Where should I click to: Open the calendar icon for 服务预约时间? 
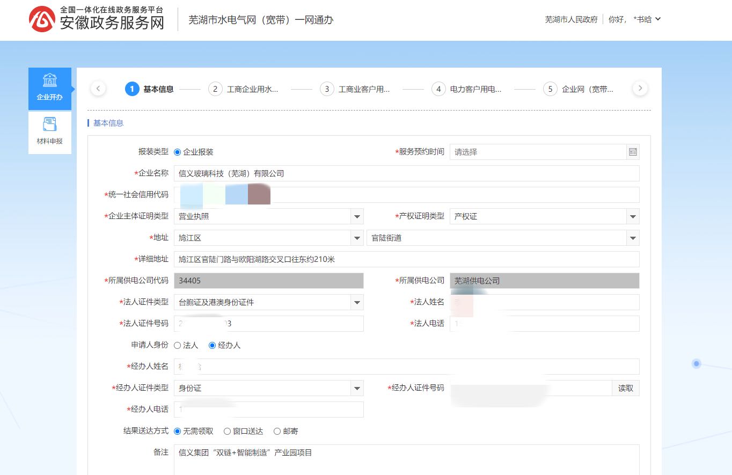[x=633, y=152]
